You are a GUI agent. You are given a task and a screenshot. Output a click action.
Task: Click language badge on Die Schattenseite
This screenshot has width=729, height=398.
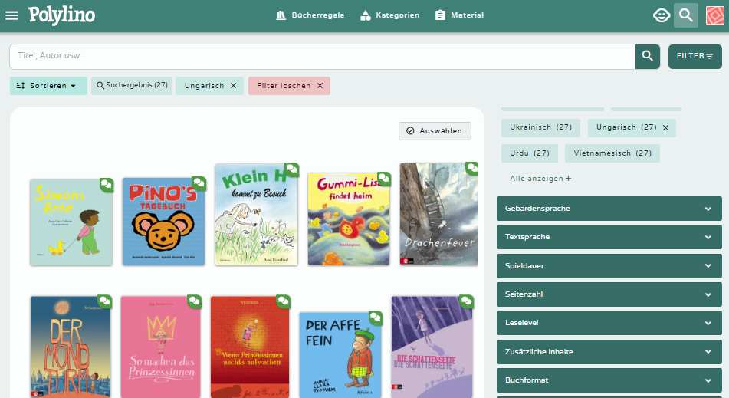466,301
